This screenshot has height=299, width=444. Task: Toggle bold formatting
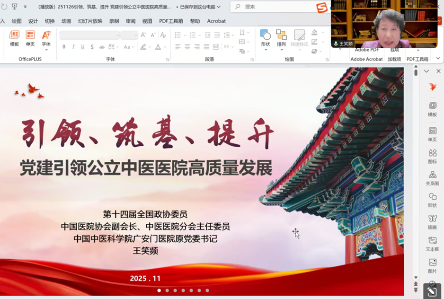[x=64, y=46]
